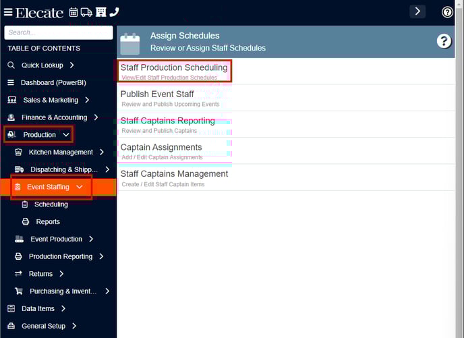Viewport: 464px width, 338px height.
Task: Select the Production menu label
Action: coord(40,135)
